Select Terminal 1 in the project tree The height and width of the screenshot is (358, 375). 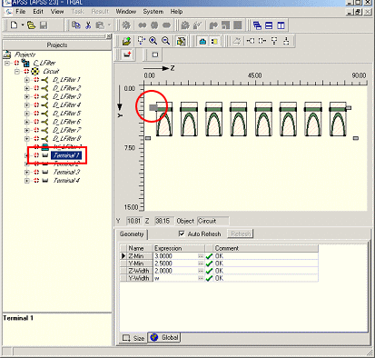[66, 155]
